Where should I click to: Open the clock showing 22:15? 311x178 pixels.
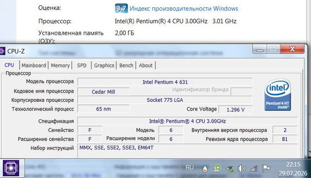[293, 164]
